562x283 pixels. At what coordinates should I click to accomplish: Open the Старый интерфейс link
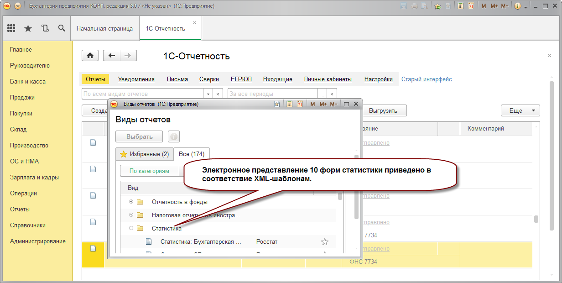(x=427, y=79)
